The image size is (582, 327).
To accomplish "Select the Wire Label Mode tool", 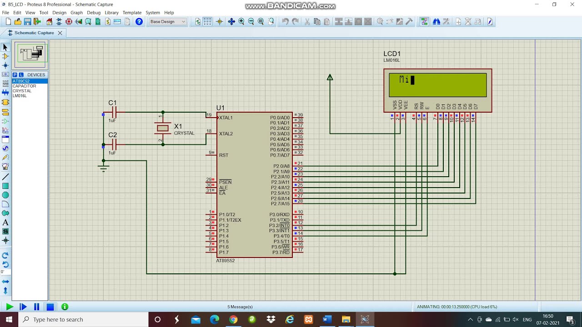I will pyautogui.click(x=5, y=74).
